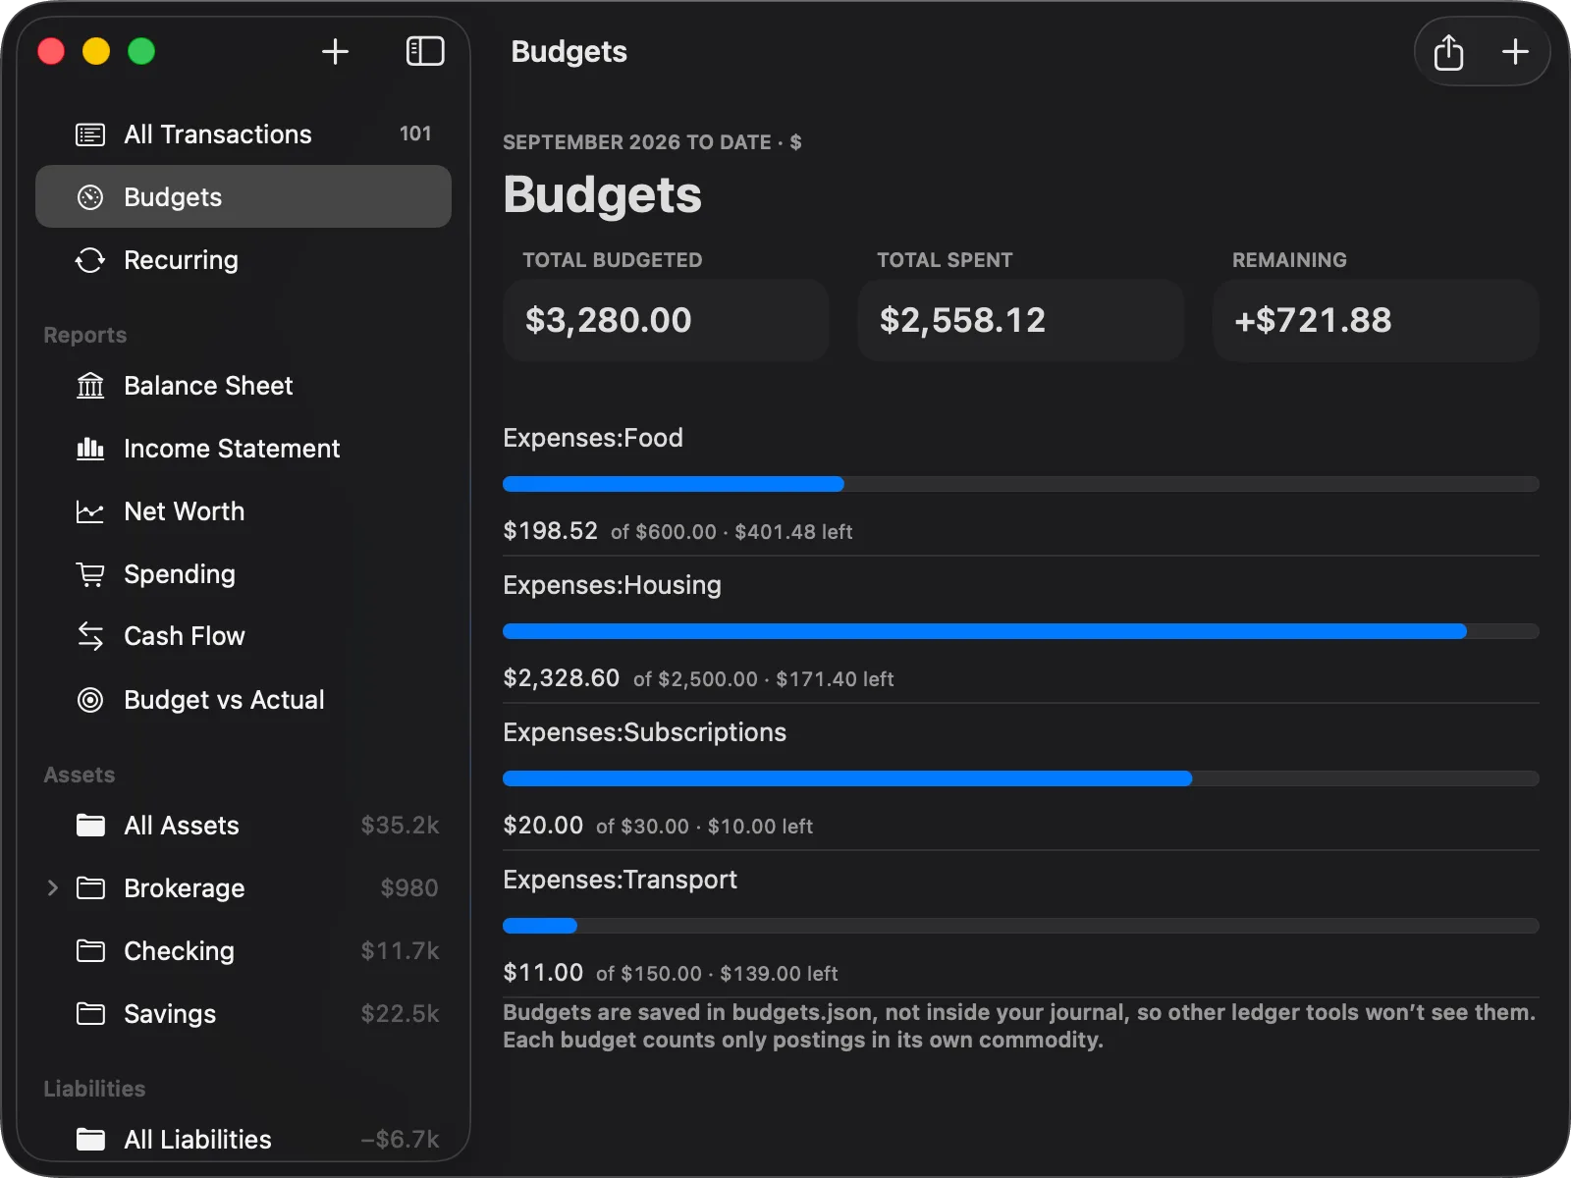Add a new budget with top-right plus

pyautogui.click(x=1515, y=51)
